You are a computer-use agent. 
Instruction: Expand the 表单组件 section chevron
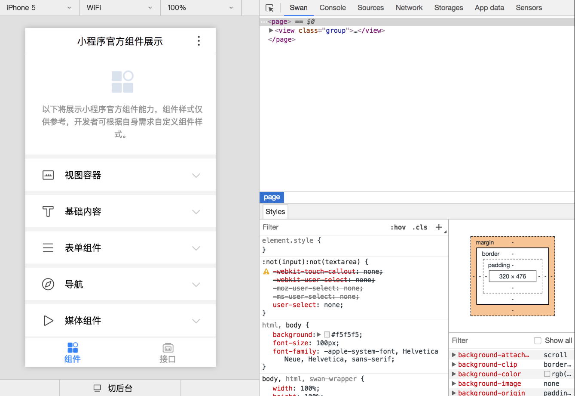click(x=196, y=248)
